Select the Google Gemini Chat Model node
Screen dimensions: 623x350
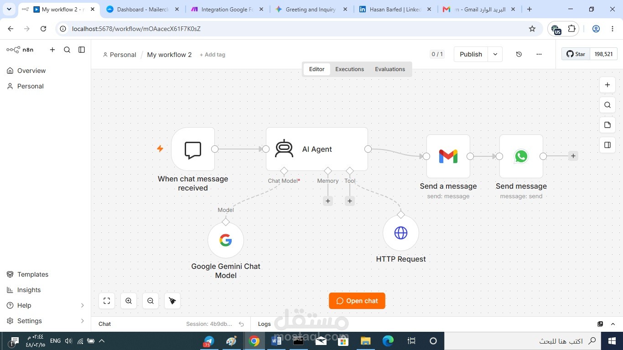tap(226, 240)
